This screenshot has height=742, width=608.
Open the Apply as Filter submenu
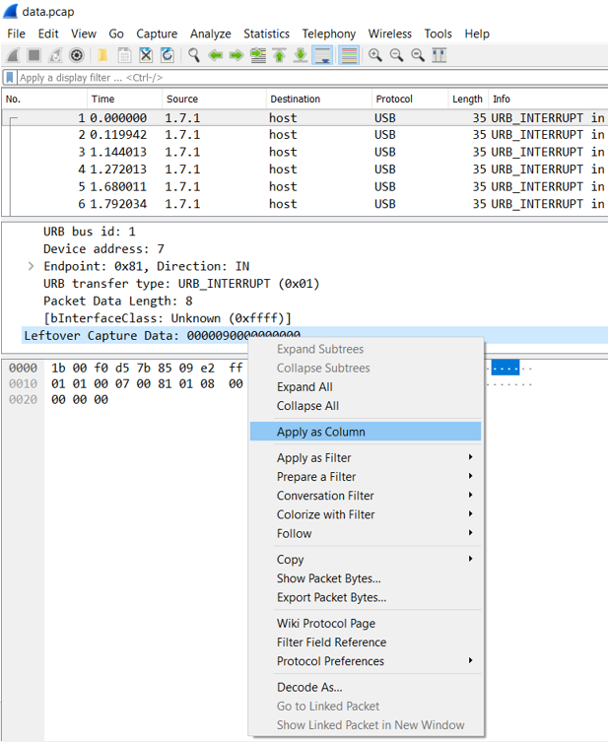coord(366,457)
